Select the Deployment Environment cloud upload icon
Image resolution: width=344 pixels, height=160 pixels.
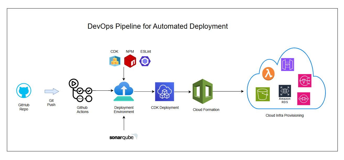point(124,91)
